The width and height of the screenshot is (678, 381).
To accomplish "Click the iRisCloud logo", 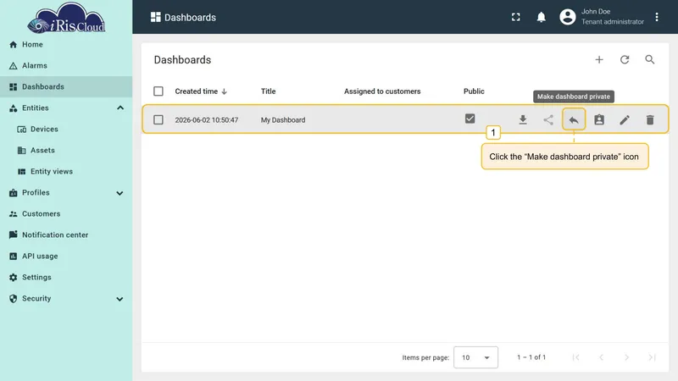I will tap(66, 19).
